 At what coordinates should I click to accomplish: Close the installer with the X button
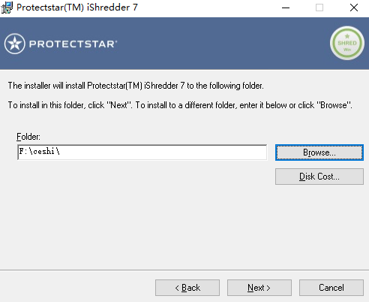click(354, 8)
